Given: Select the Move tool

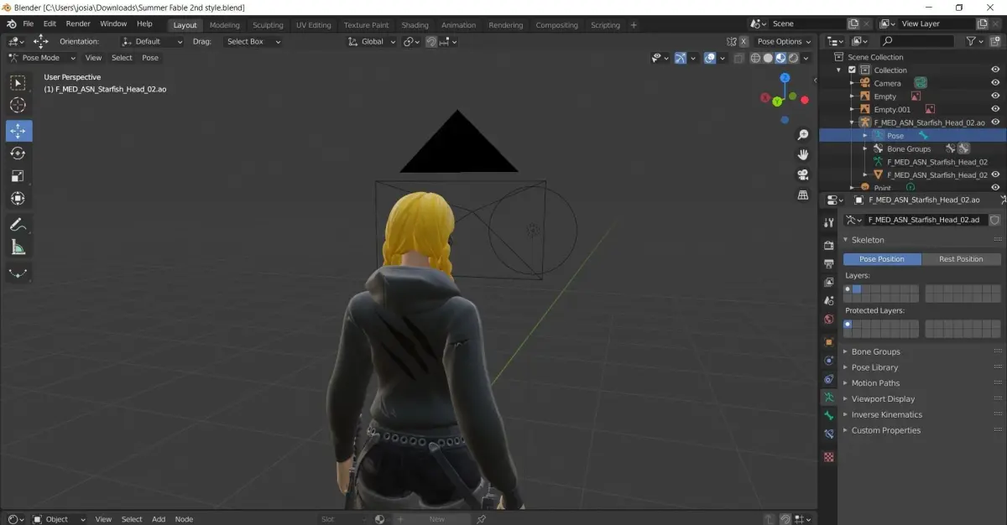Looking at the screenshot, I should [x=18, y=131].
